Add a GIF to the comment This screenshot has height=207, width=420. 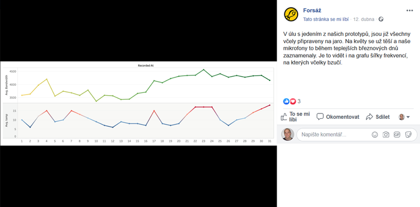pos(397,134)
